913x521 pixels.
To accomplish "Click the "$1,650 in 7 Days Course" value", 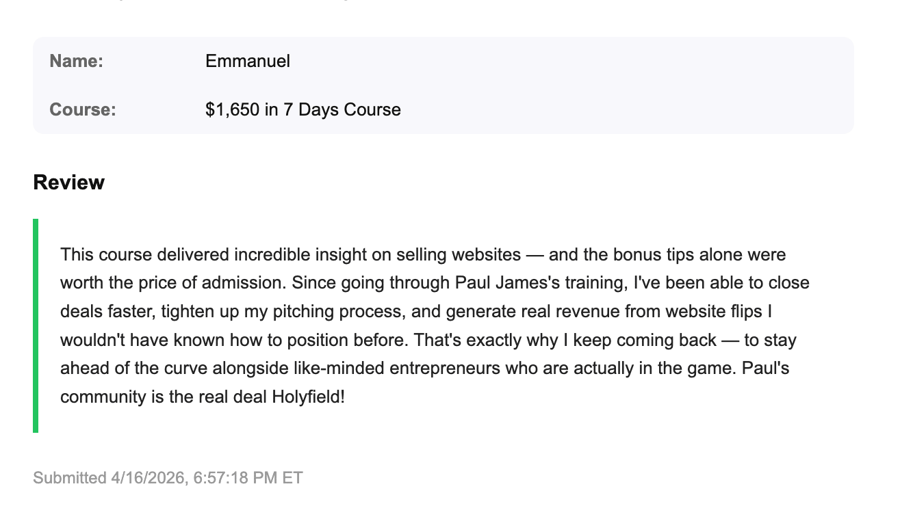I will 303,110.
